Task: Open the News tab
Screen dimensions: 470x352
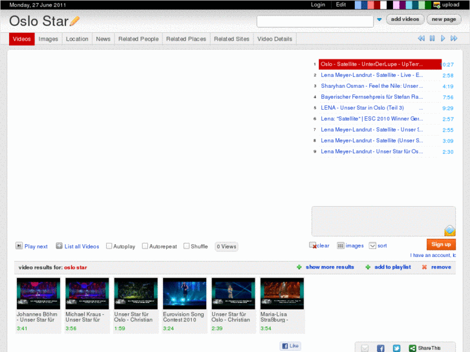Action: pos(103,39)
